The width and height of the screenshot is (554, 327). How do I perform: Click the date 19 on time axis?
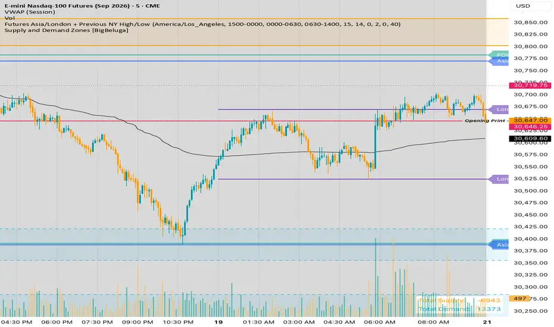click(x=219, y=322)
